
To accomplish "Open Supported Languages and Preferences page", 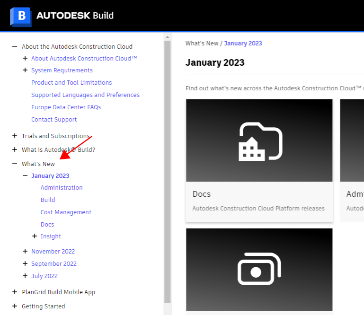I will (x=85, y=95).
